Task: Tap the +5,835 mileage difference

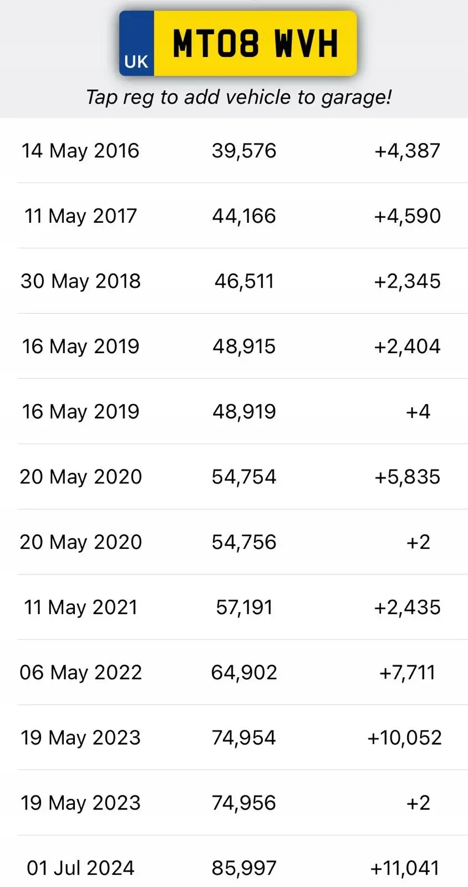Action: [x=407, y=477]
